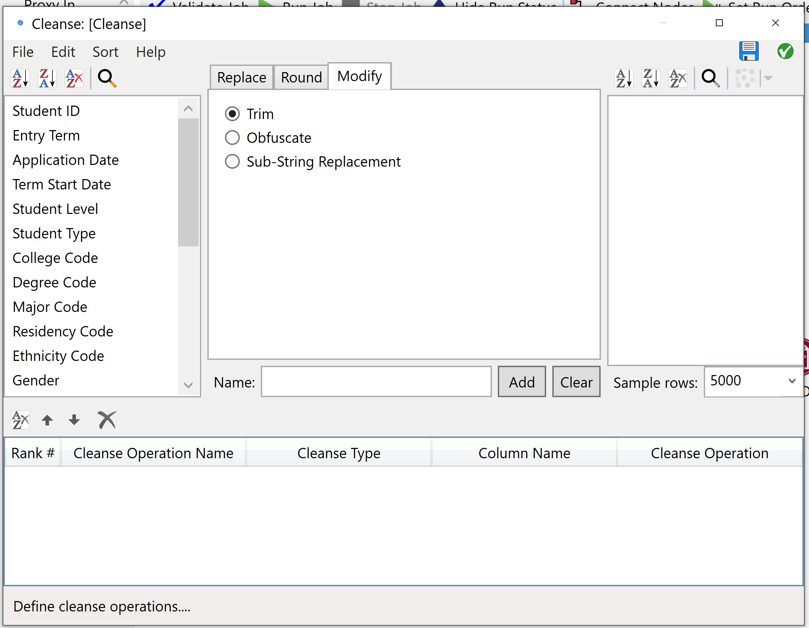Viewport: 809px width, 628px height.
Task: Click the Name input field
Action: pos(376,382)
